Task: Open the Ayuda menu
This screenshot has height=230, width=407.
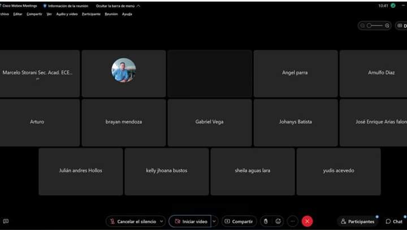Action: click(127, 14)
